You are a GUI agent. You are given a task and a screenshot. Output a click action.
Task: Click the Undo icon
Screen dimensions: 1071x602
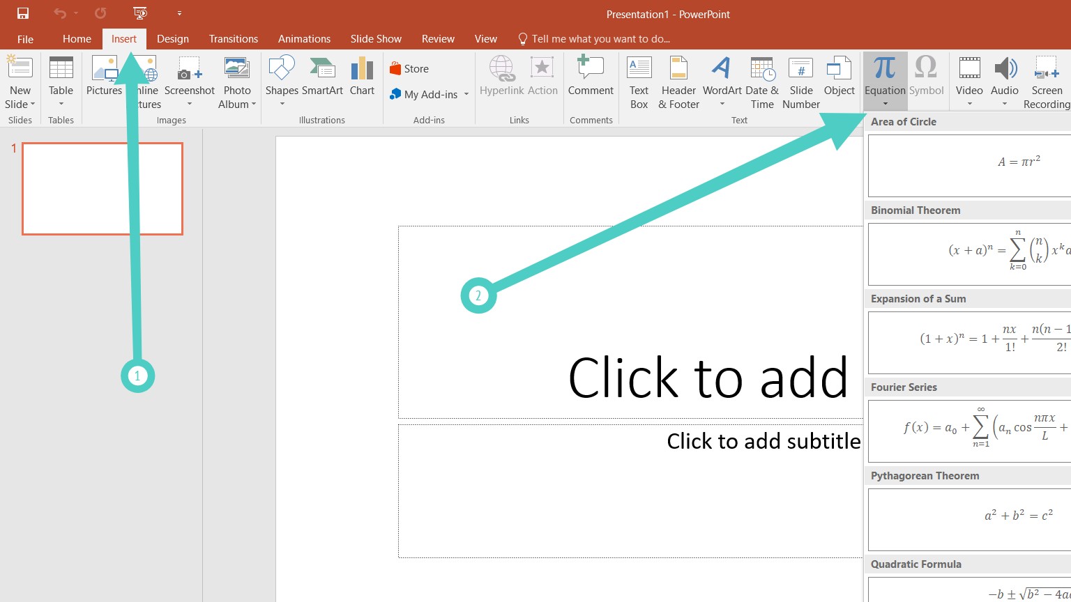[x=60, y=13]
